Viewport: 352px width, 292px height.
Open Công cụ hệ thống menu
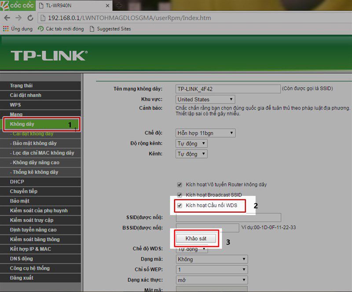(x=40, y=268)
